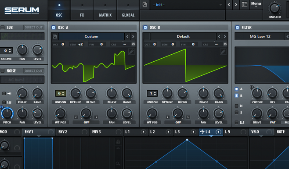Toggle filter keytrack piano icon
The image size is (289, 169).
pyautogui.click(x=242, y=122)
